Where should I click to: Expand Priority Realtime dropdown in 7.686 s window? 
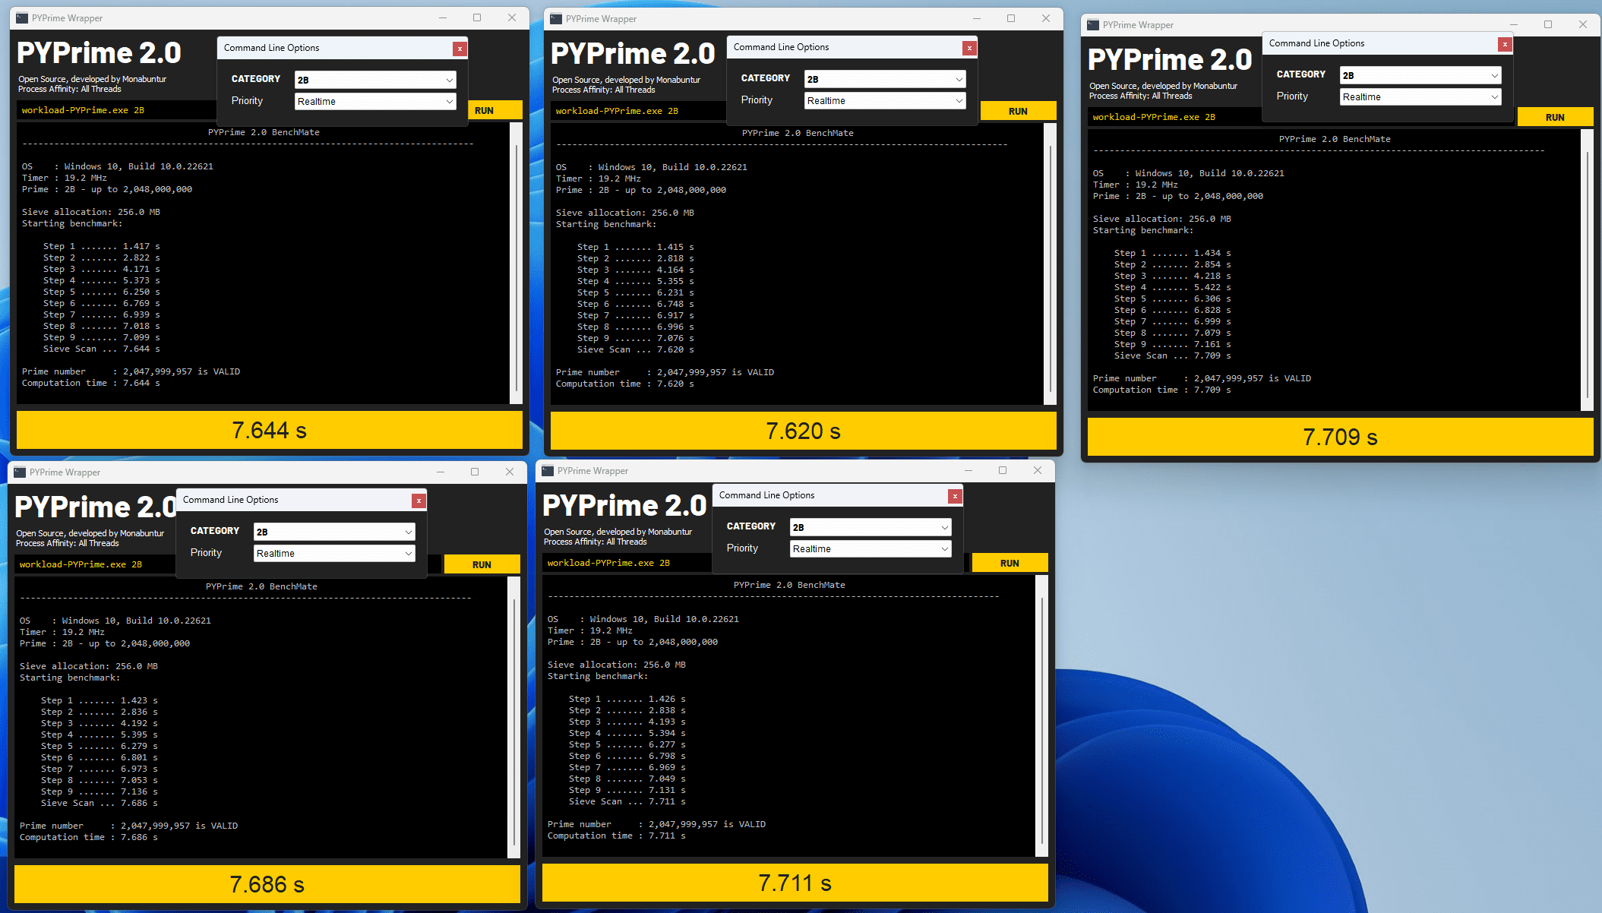pos(334,553)
